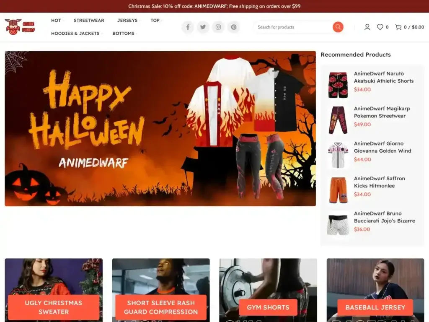Go home via AnimeDwarf logo

pyautogui.click(x=20, y=27)
